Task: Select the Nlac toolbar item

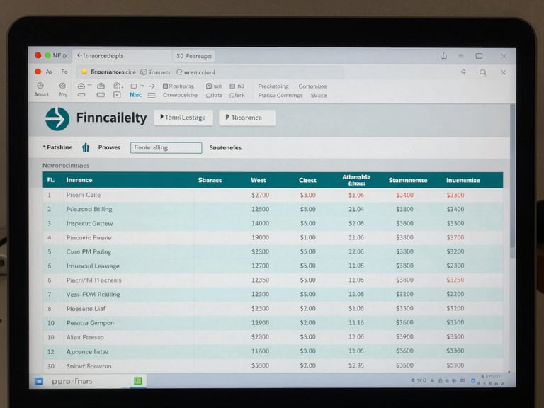Action: tap(135, 95)
